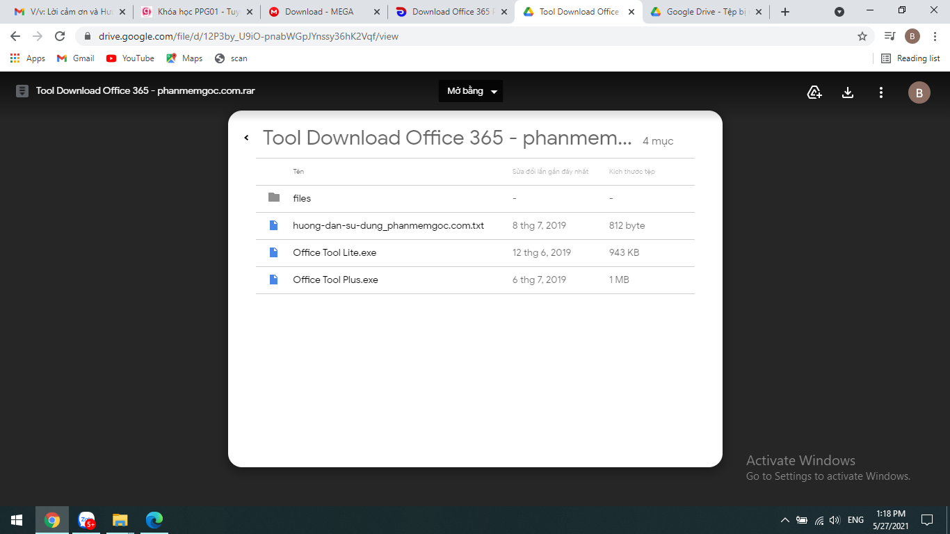Click Sửa đổi lần gần đây nhất header
This screenshot has height=534, width=950.
[x=550, y=171]
